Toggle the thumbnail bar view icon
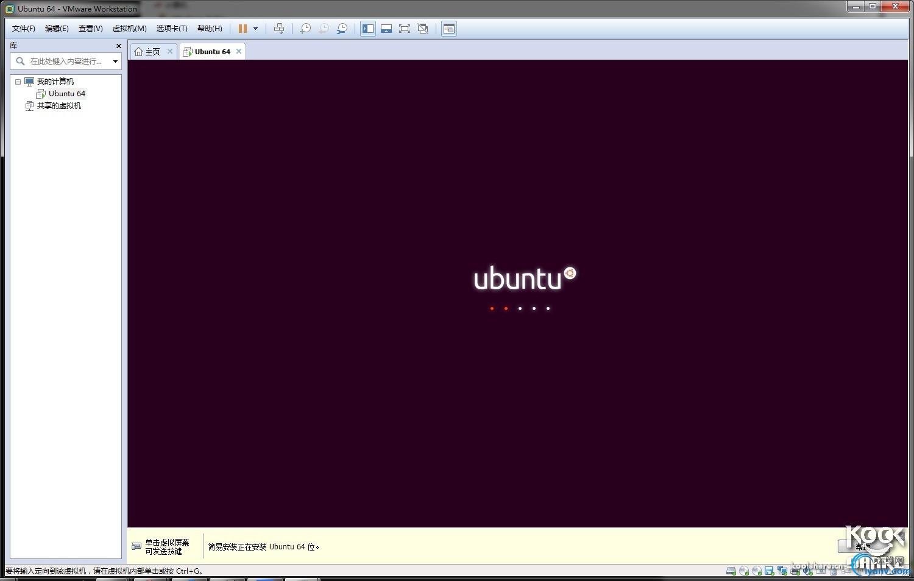Image resolution: width=914 pixels, height=581 pixels. point(386,29)
